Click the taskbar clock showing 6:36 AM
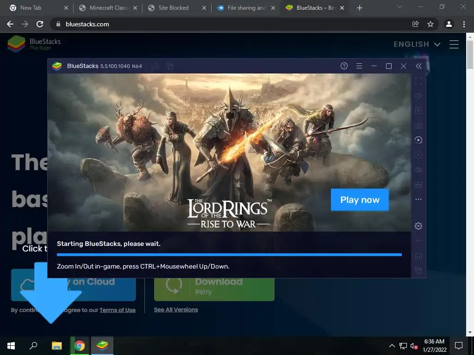This screenshot has height=355, width=474. coord(434,346)
